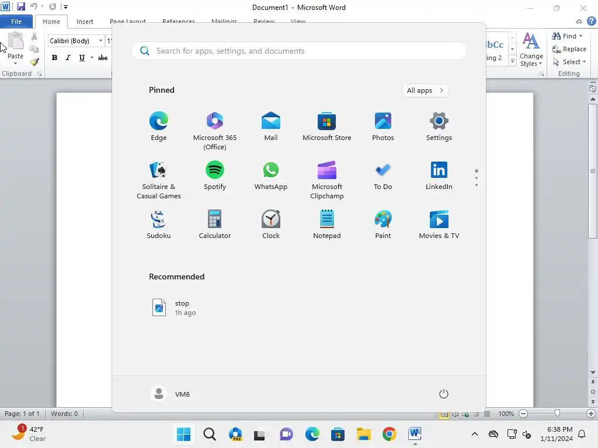
Task: Minimize the Word ribbon caret
Action: (x=579, y=22)
